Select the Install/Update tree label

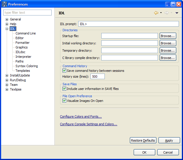click(x=20, y=75)
